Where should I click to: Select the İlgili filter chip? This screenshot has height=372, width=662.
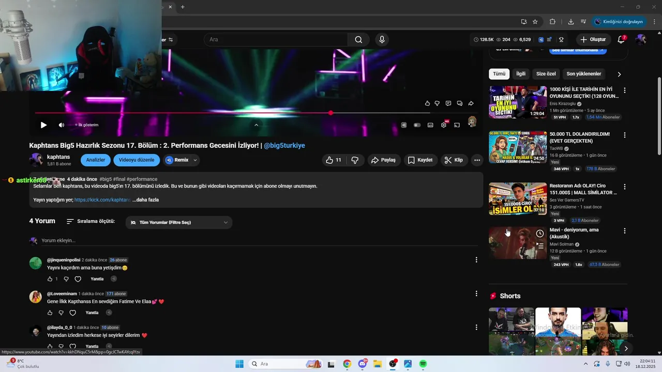click(x=521, y=74)
